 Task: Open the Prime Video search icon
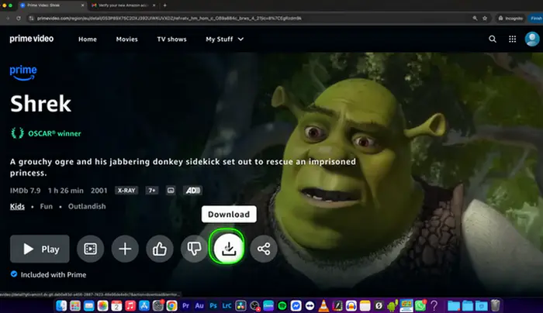click(493, 39)
